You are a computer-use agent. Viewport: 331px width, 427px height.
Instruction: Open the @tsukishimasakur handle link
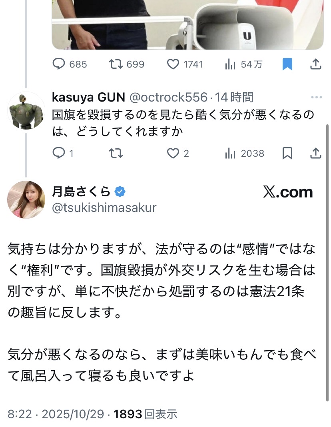tap(104, 208)
